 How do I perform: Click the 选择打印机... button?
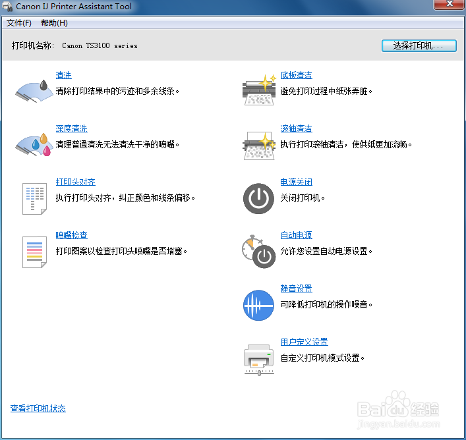[419, 45]
